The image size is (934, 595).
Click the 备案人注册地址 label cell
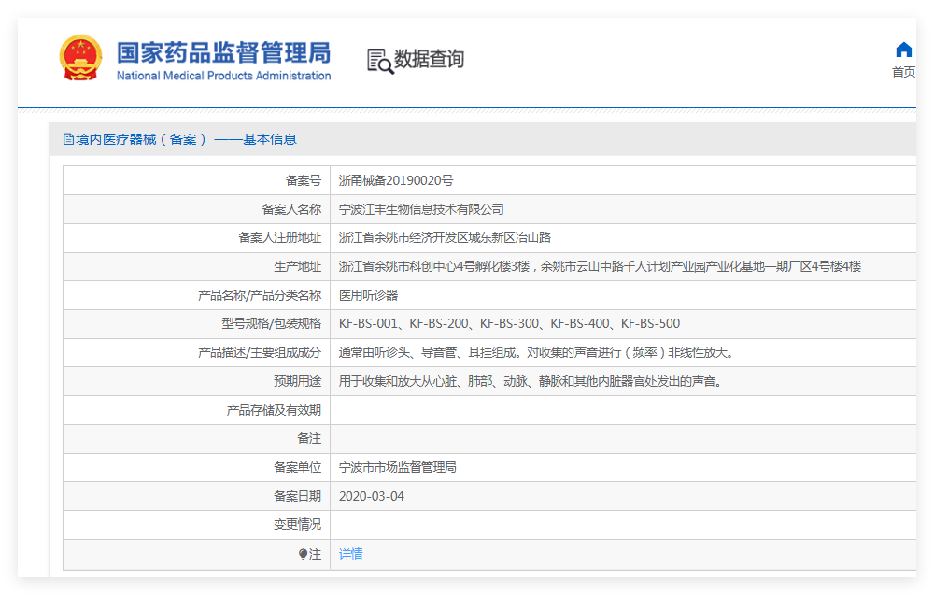point(196,237)
